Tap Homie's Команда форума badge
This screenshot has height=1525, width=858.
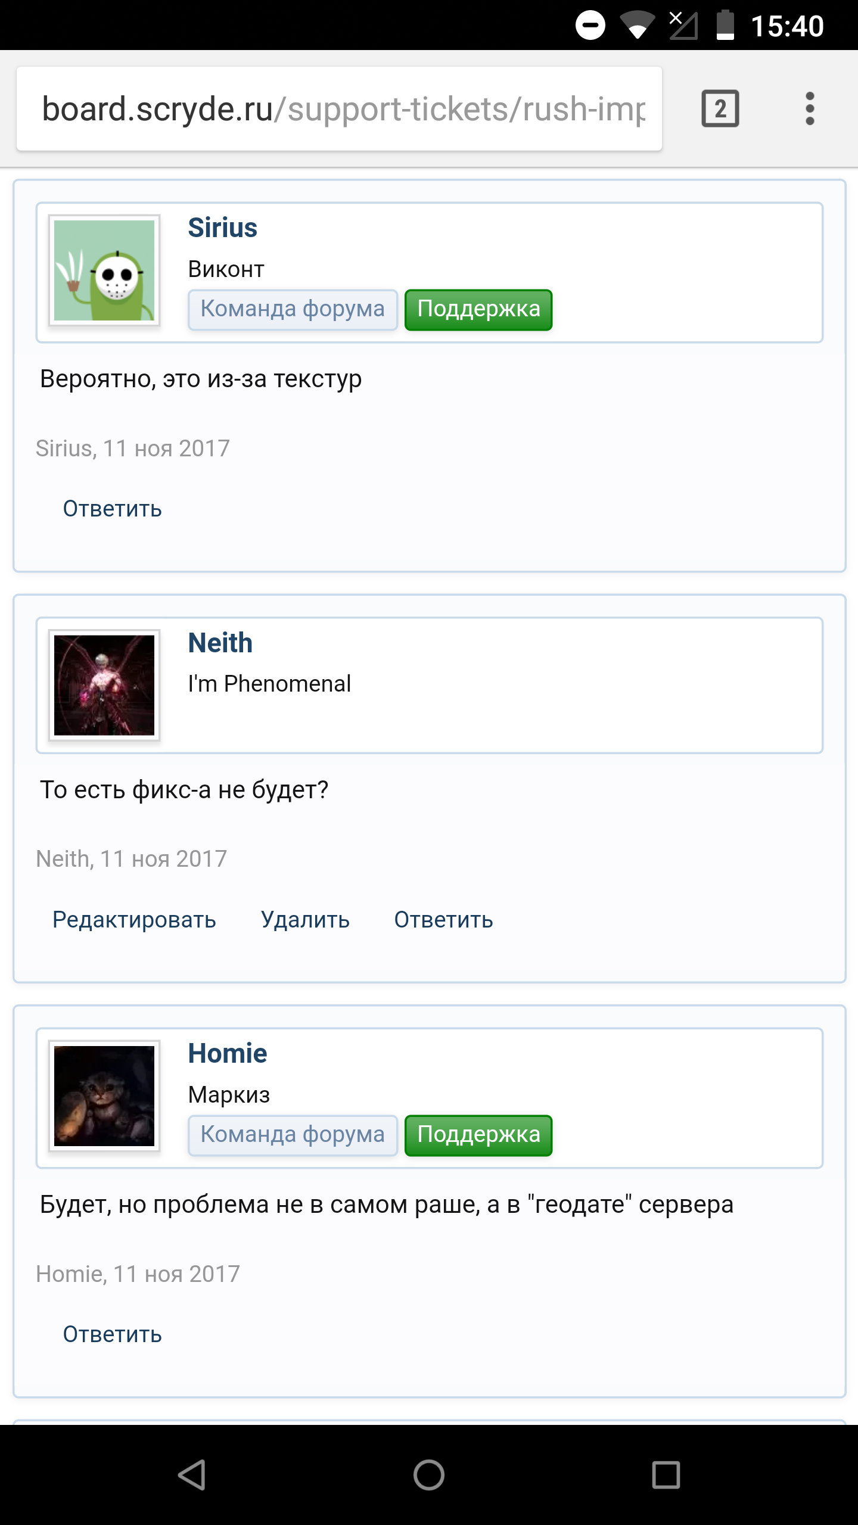pos(293,1135)
